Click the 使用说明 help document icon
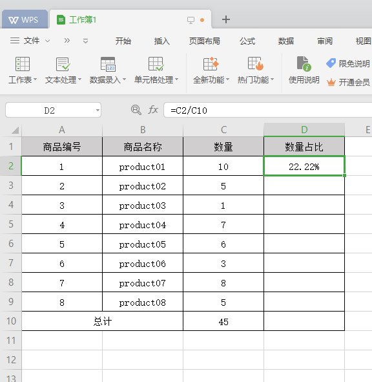 pos(304,64)
